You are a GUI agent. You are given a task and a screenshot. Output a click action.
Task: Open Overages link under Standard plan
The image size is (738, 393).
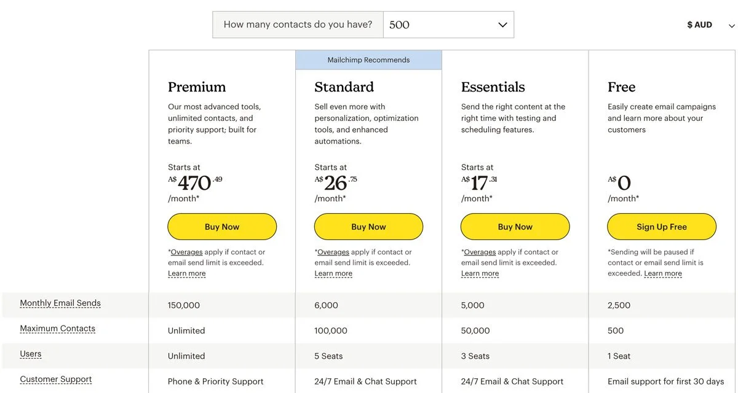[333, 252]
